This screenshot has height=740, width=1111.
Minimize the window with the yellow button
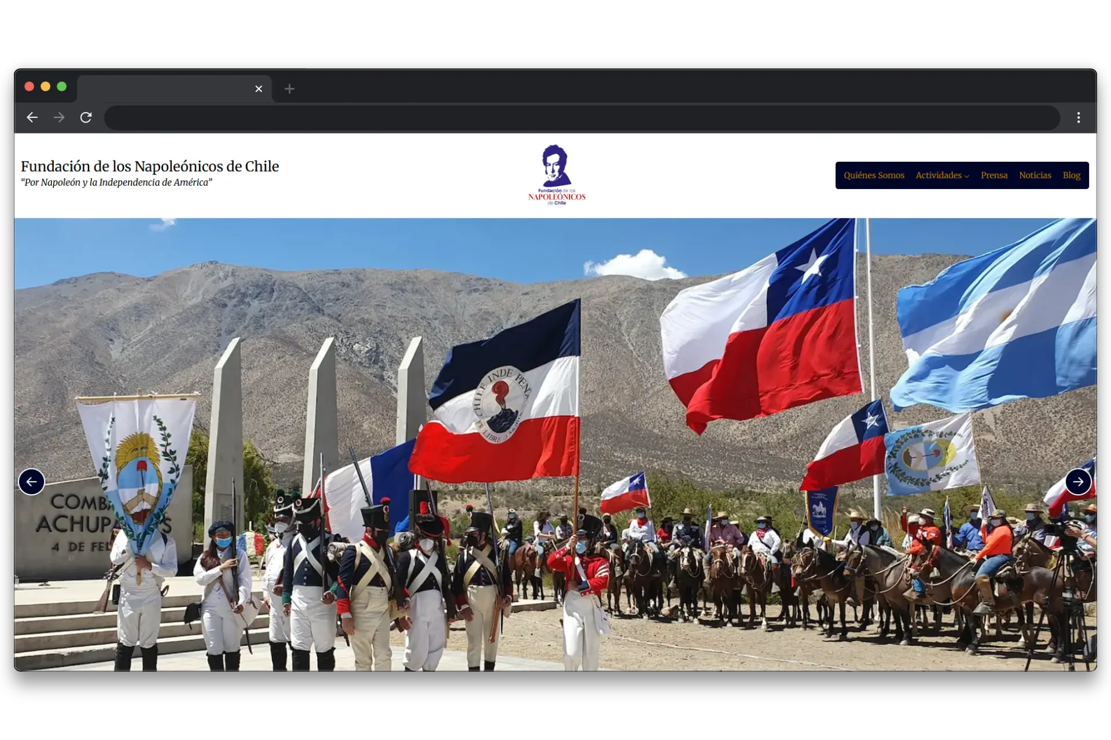click(x=45, y=86)
